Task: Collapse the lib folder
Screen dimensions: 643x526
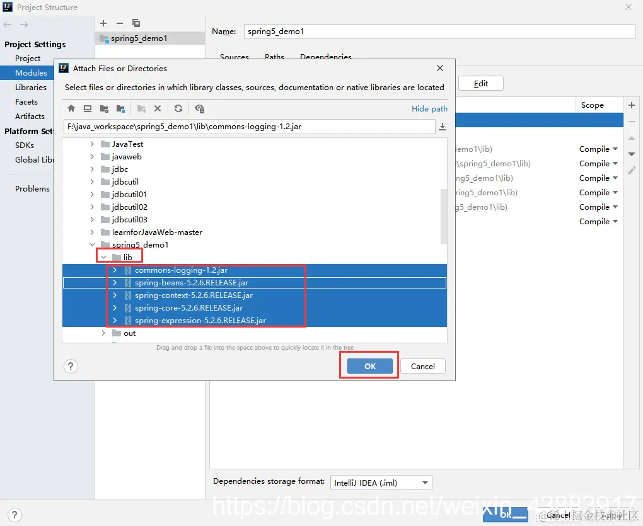Action: click(x=104, y=257)
